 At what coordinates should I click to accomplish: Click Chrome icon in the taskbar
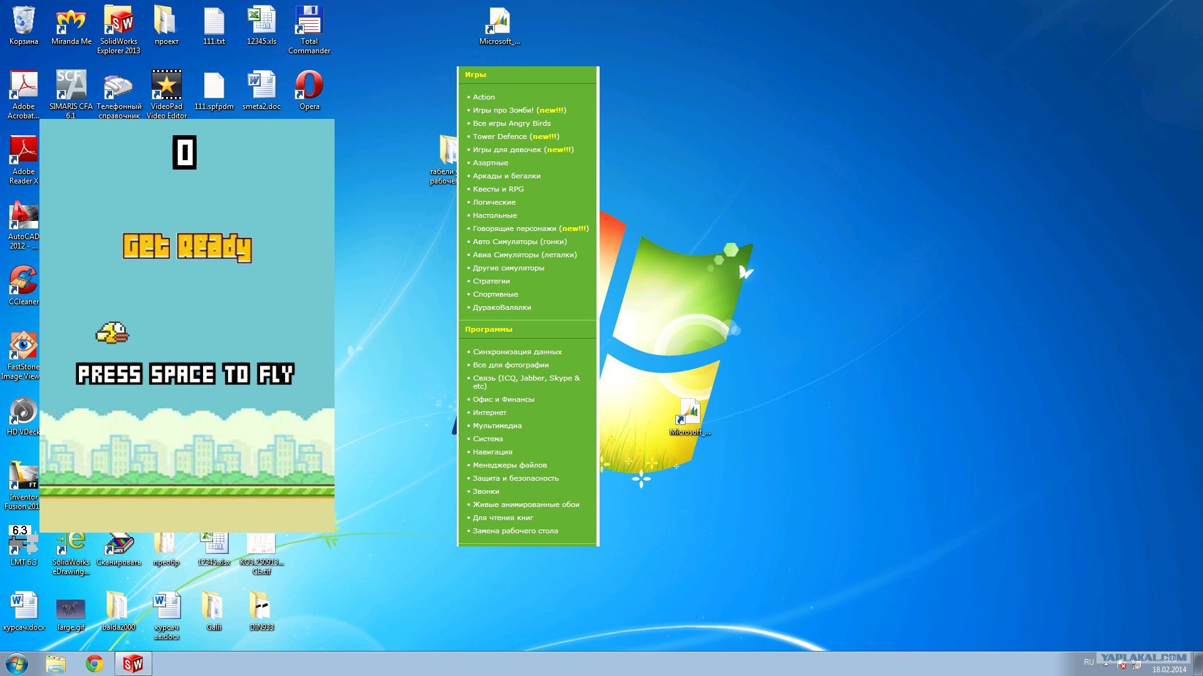(x=95, y=663)
